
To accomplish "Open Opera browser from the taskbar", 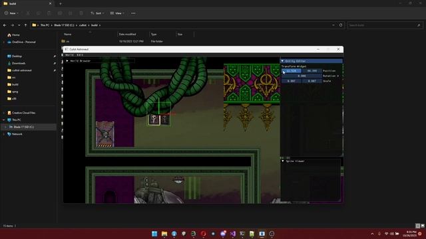I will (203, 234).
